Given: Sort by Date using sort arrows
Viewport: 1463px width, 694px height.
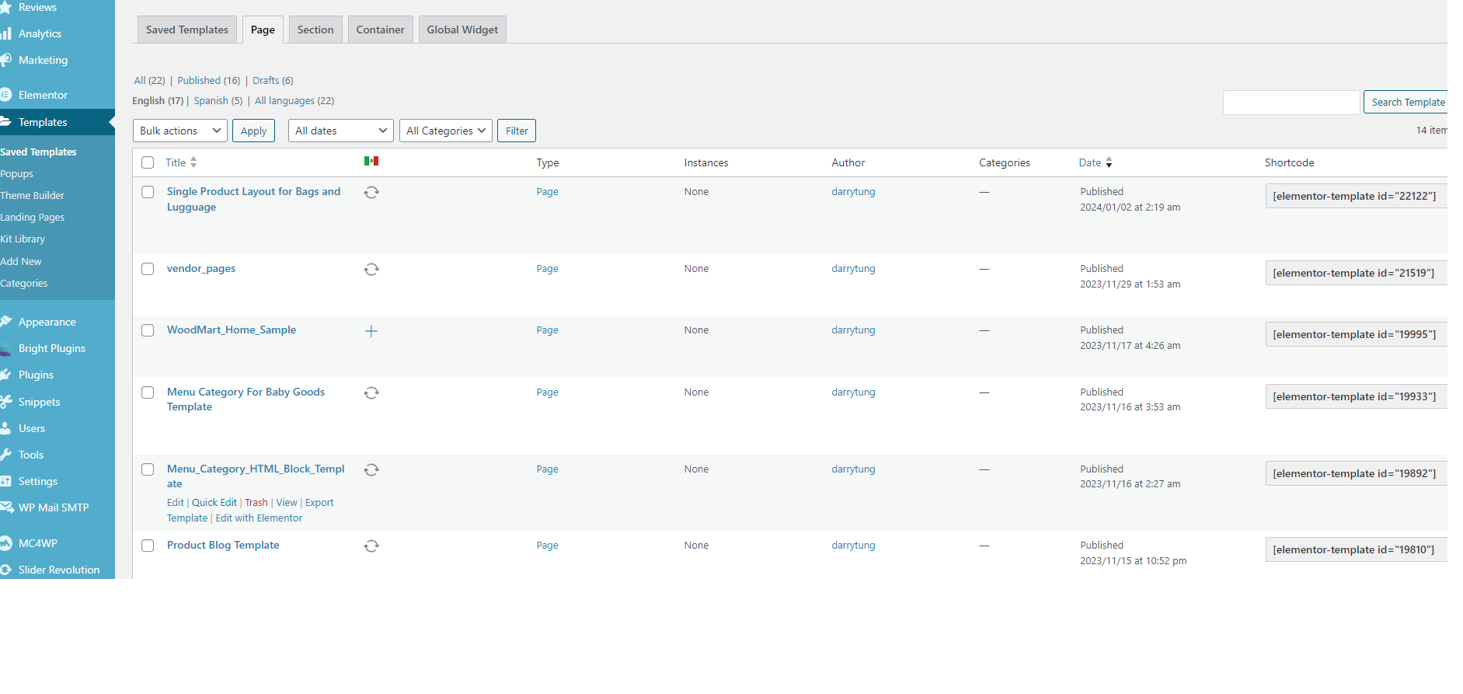Looking at the screenshot, I should (x=1109, y=162).
